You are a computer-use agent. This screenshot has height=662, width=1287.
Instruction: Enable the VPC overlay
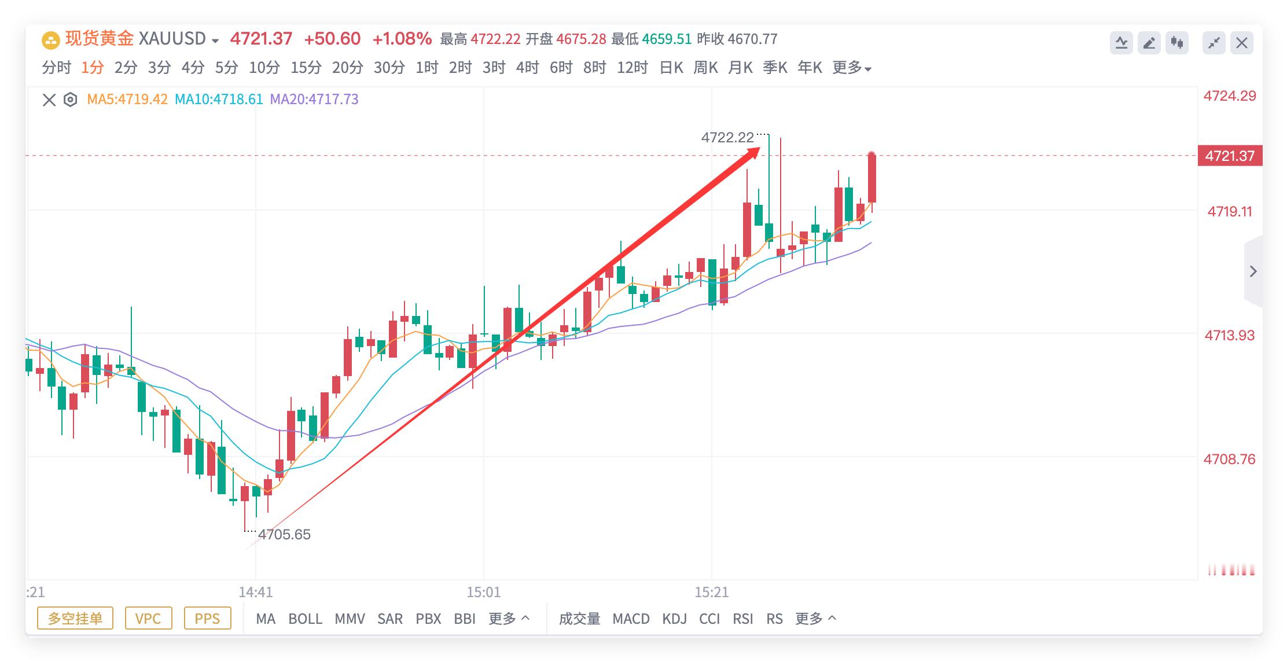tap(148, 619)
